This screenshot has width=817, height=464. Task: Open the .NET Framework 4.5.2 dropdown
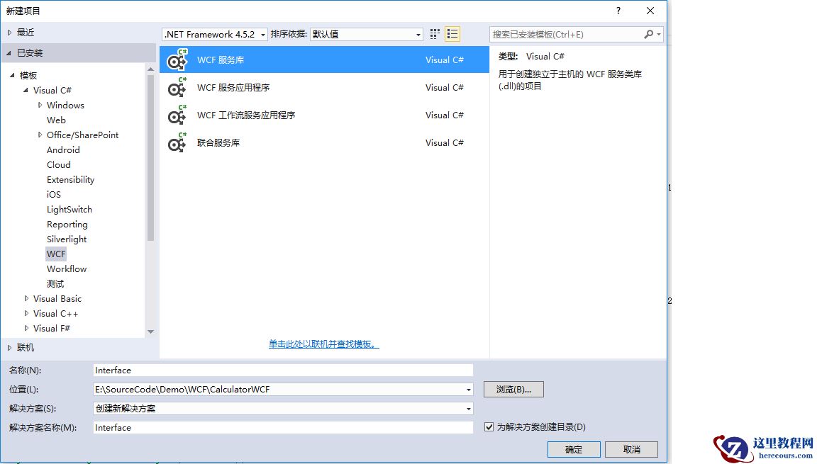tap(215, 34)
